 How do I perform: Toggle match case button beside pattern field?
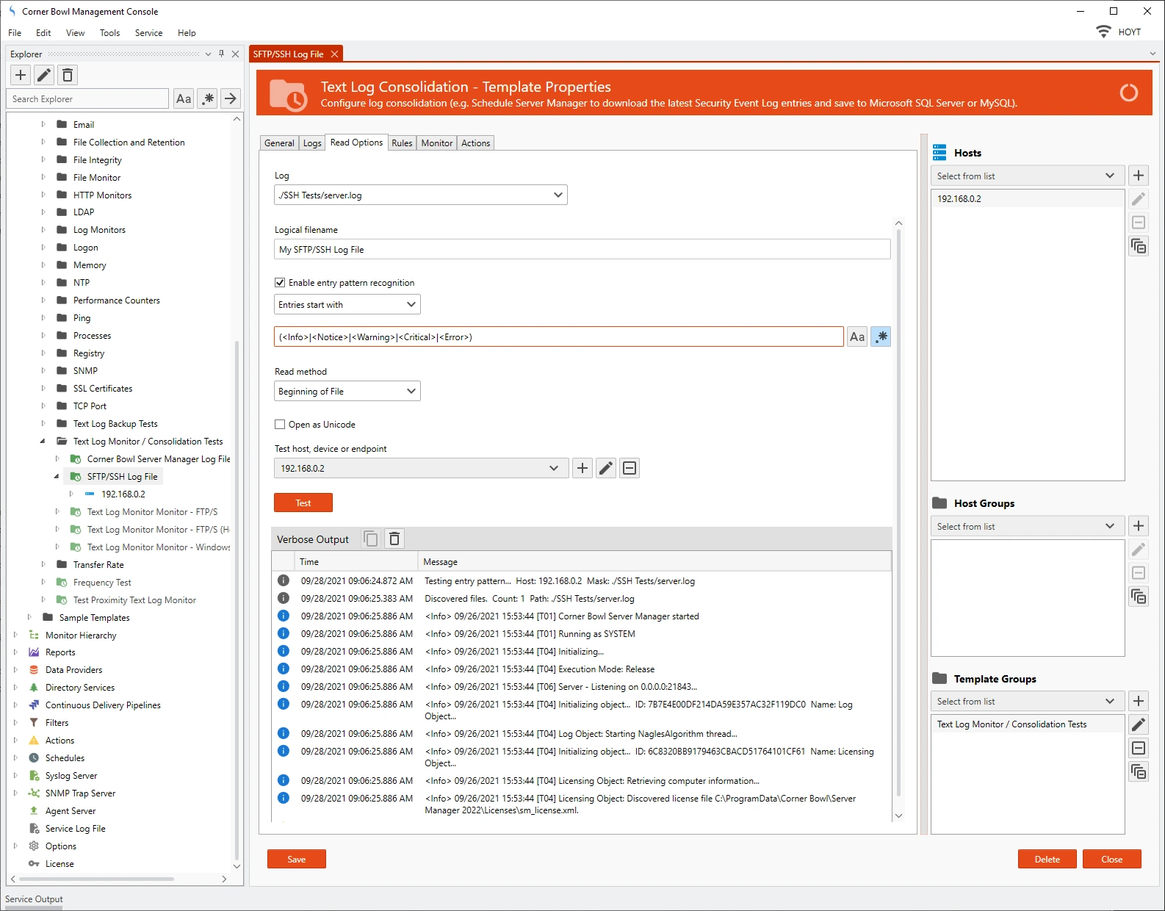click(856, 336)
